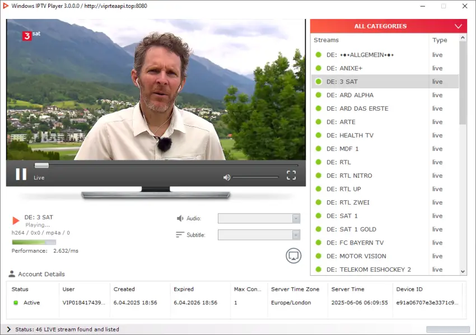Choose the DE: TELEKOM EISHOCKEY 2 stream

pos(385,270)
